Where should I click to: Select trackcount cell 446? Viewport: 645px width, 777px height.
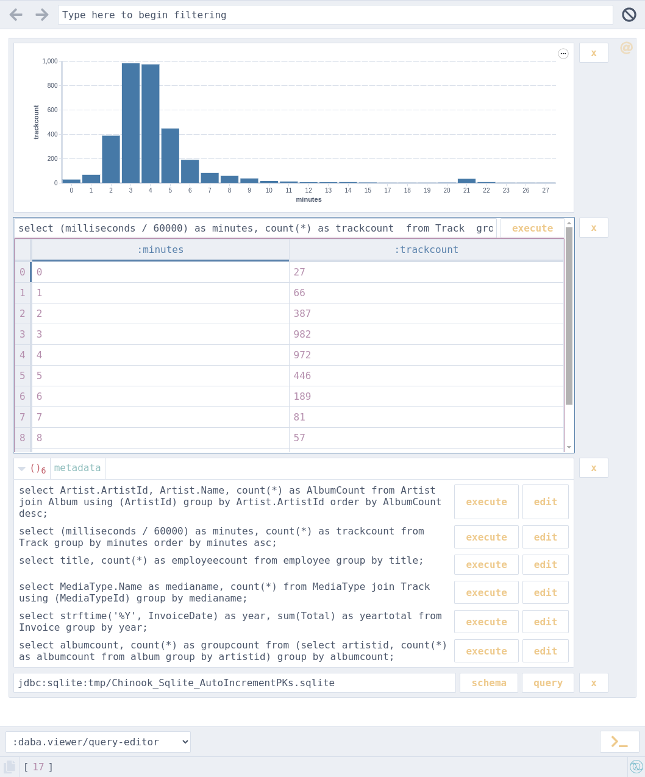(426, 375)
